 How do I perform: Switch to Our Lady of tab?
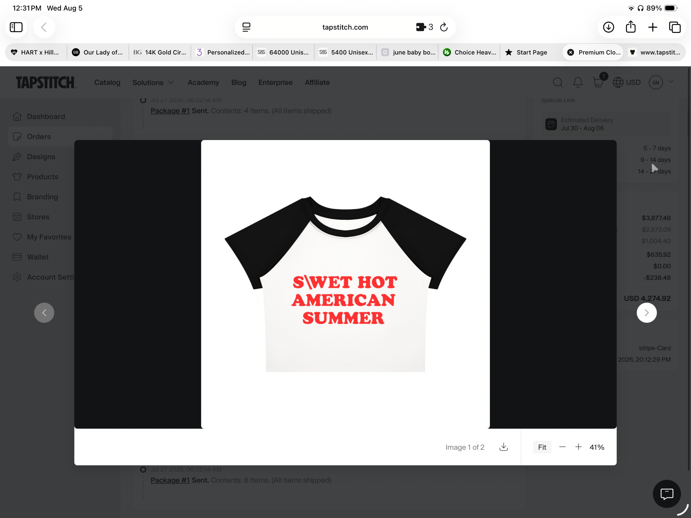97,52
